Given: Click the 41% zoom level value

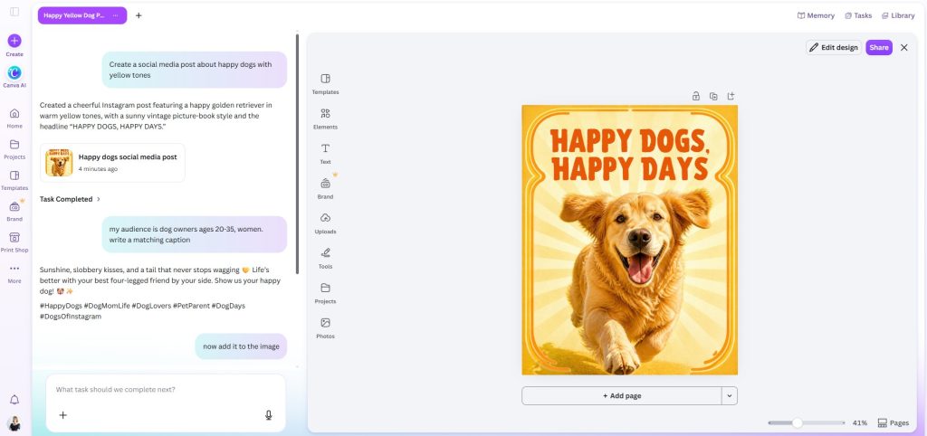Looking at the screenshot, I should [x=860, y=423].
